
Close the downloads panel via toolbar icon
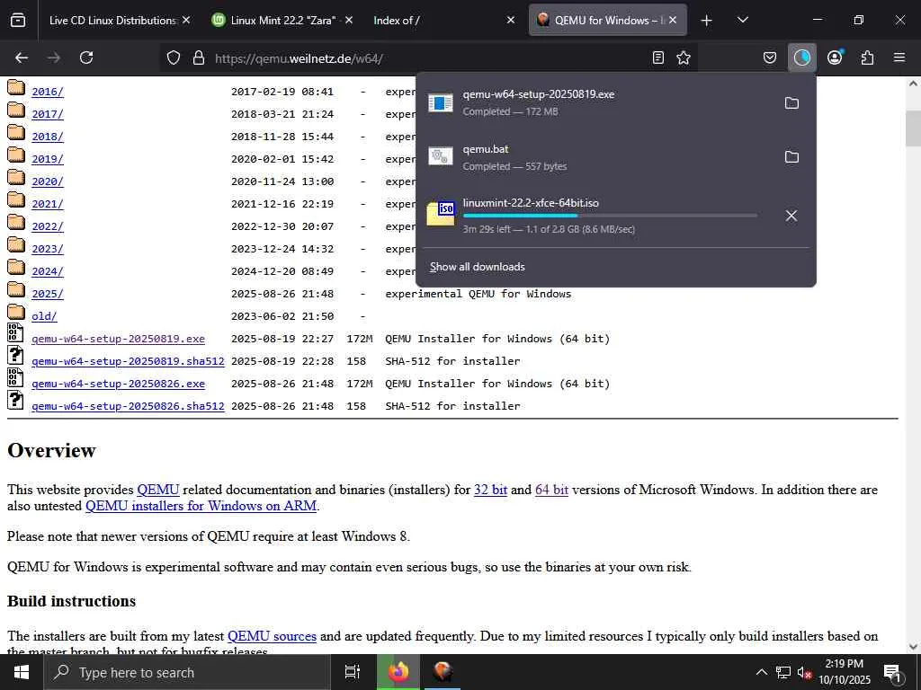point(801,57)
